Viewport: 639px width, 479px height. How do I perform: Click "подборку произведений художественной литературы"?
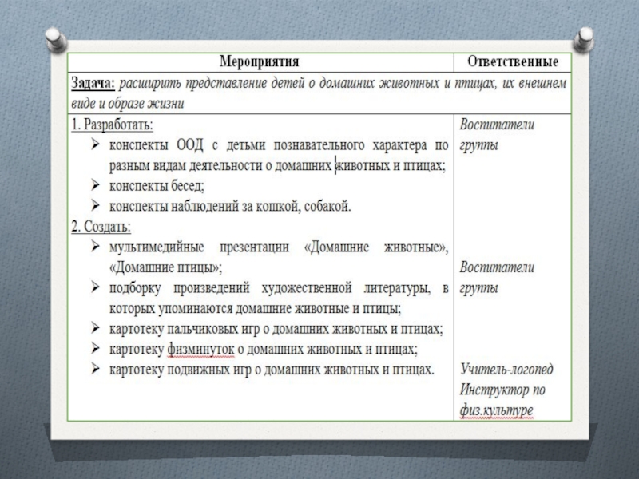point(270,288)
